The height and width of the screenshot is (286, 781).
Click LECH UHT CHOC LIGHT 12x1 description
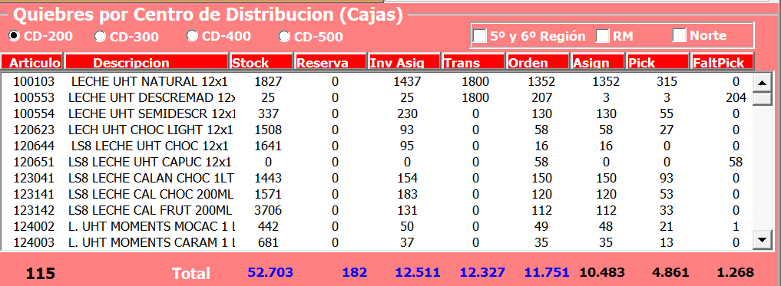151,130
